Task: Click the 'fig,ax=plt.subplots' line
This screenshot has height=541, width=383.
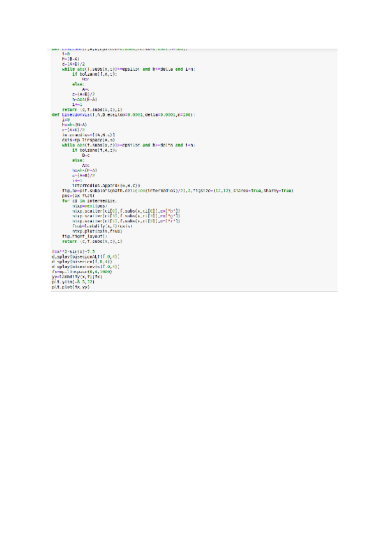Action: click(177, 191)
